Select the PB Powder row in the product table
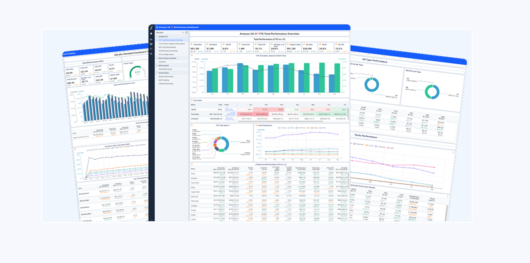This screenshot has width=530, height=263. [x=269, y=201]
